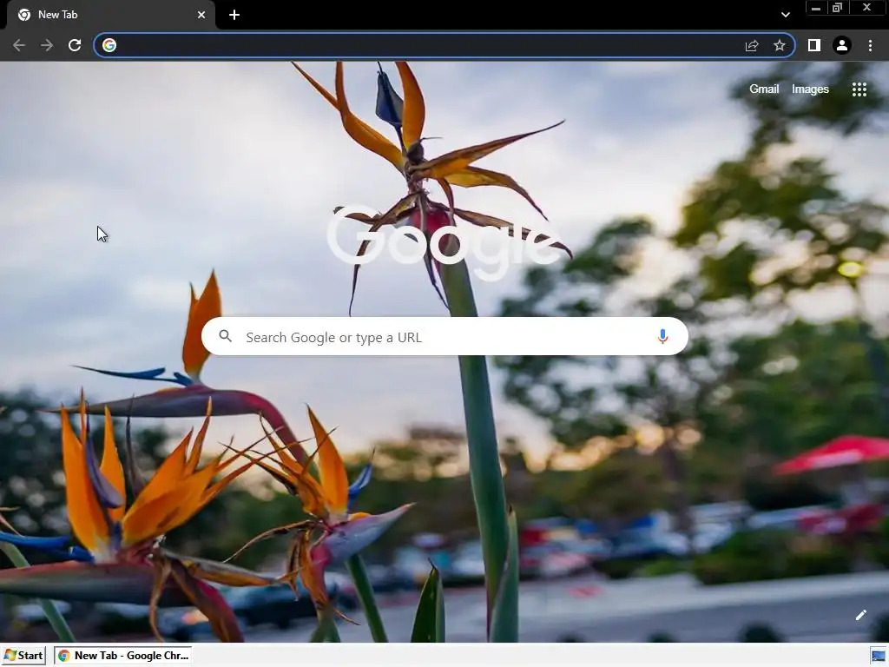Open the Google apps grid

(x=859, y=89)
